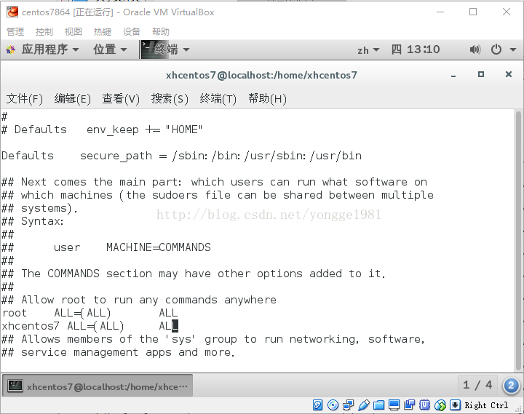Click the VirtualBox app icon in title bar

click(12, 12)
